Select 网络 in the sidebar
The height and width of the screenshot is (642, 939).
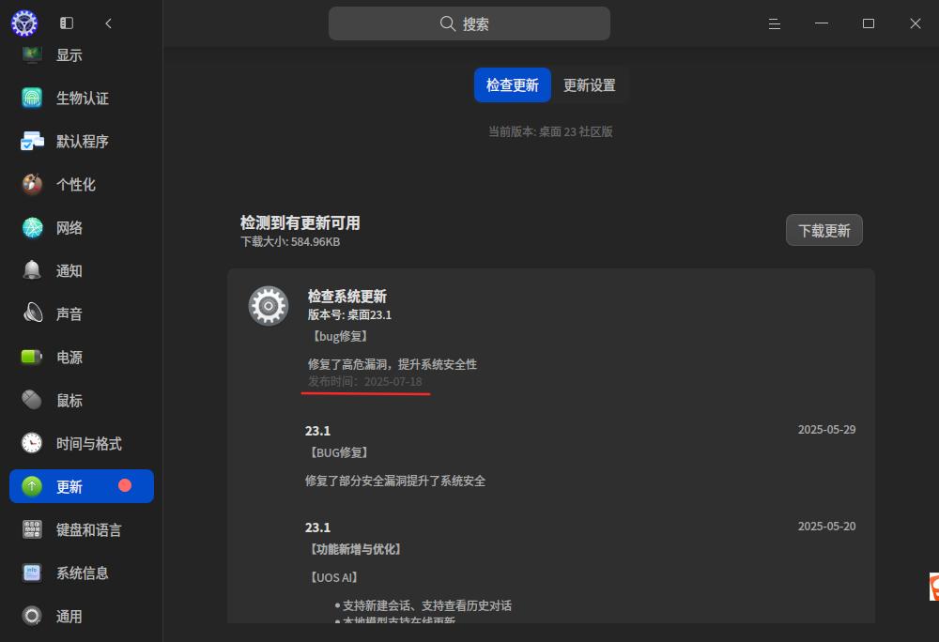[x=82, y=227]
